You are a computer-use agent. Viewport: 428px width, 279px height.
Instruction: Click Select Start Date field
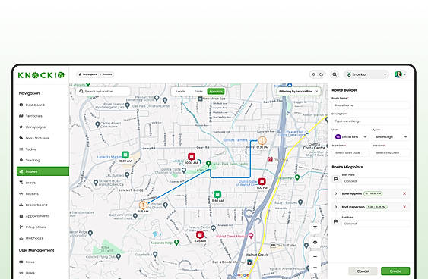(350, 152)
